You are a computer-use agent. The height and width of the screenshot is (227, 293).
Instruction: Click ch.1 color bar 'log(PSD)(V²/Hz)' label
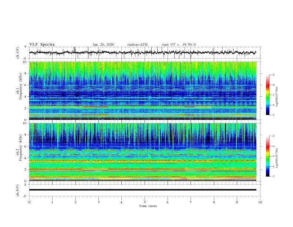click(x=277, y=97)
